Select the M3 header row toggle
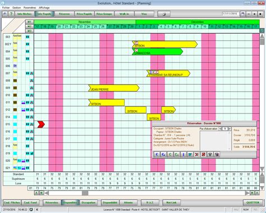 (x=29, y=31)
